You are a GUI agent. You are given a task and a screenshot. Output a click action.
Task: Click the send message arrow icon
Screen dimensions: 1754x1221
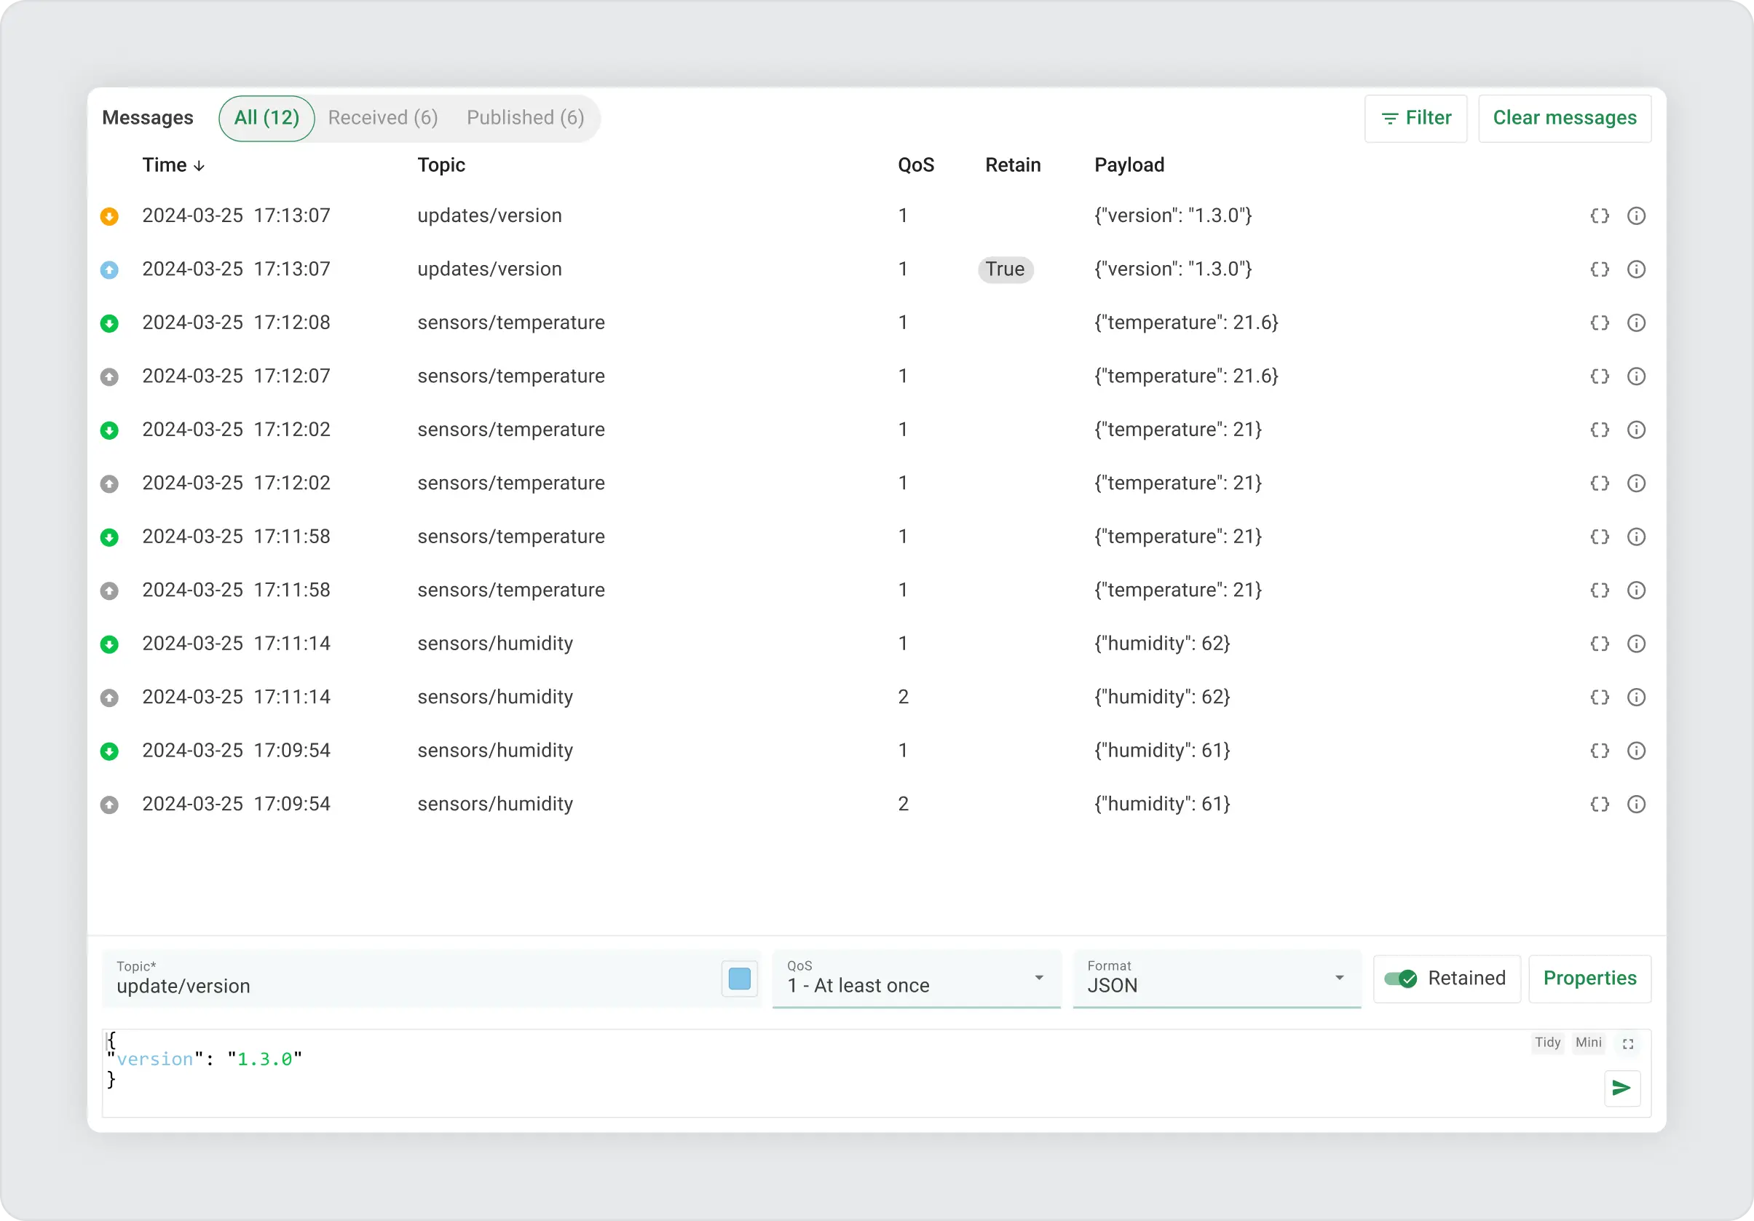pyautogui.click(x=1621, y=1088)
